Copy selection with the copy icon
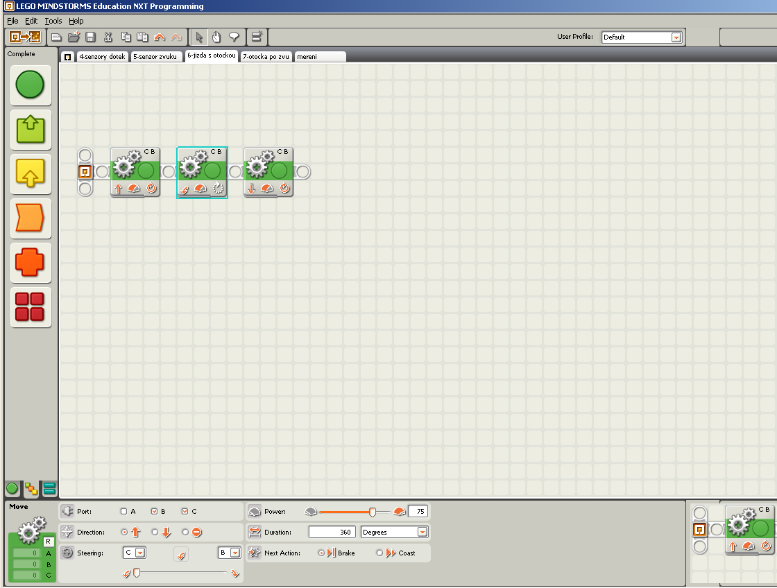The height and width of the screenshot is (588, 777). click(126, 37)
